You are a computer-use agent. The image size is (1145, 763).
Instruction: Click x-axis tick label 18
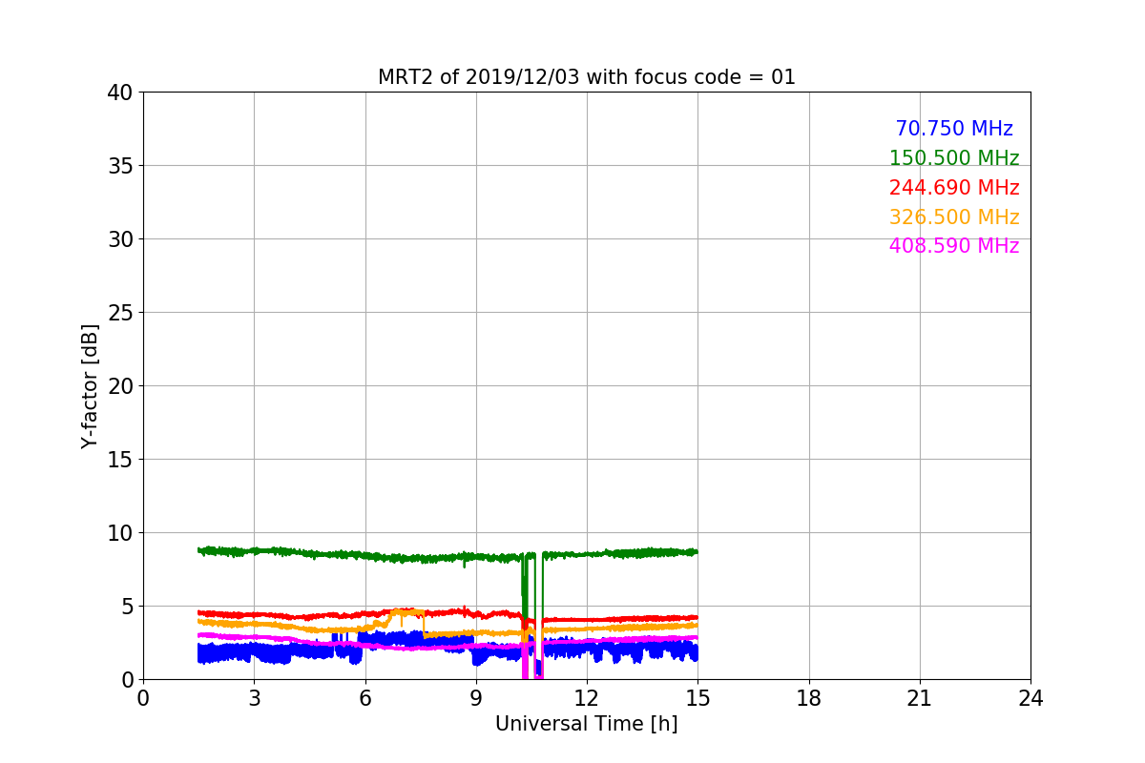point(809,698)
